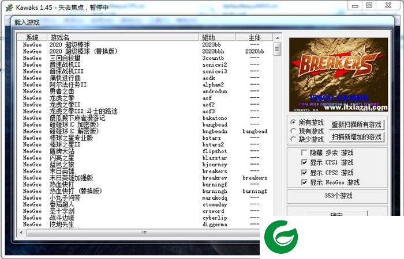
Task: Sort by the 游戏名 column header
Action: pyautogui.click(x=123, y=37)
